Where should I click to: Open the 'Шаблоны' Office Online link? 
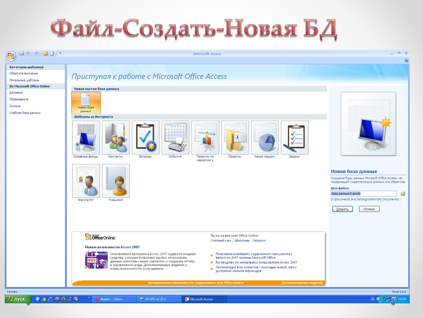tap(242, 240)
